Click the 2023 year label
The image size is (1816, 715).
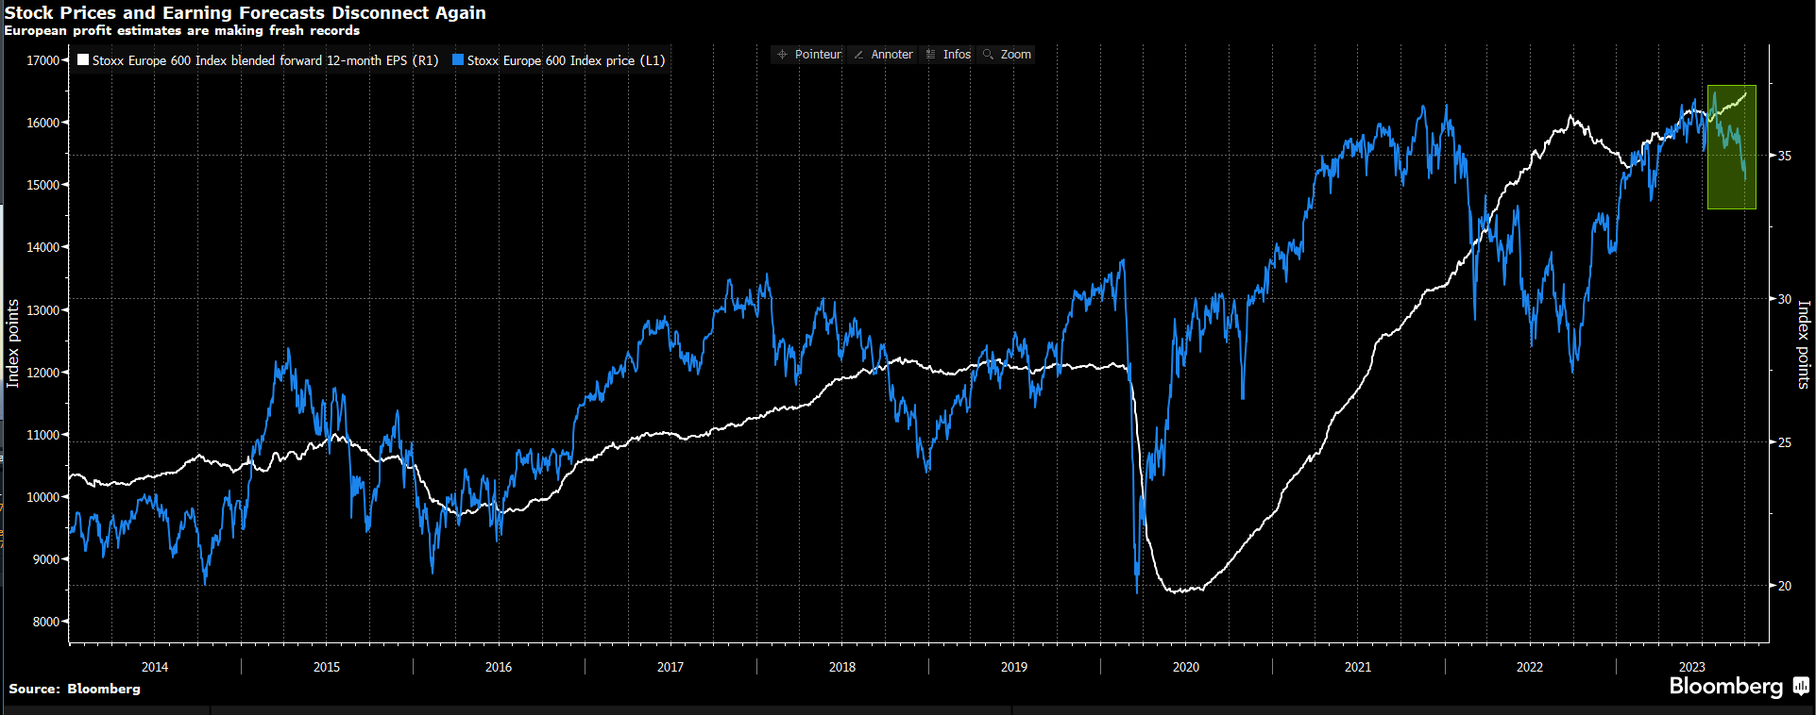1691,667
